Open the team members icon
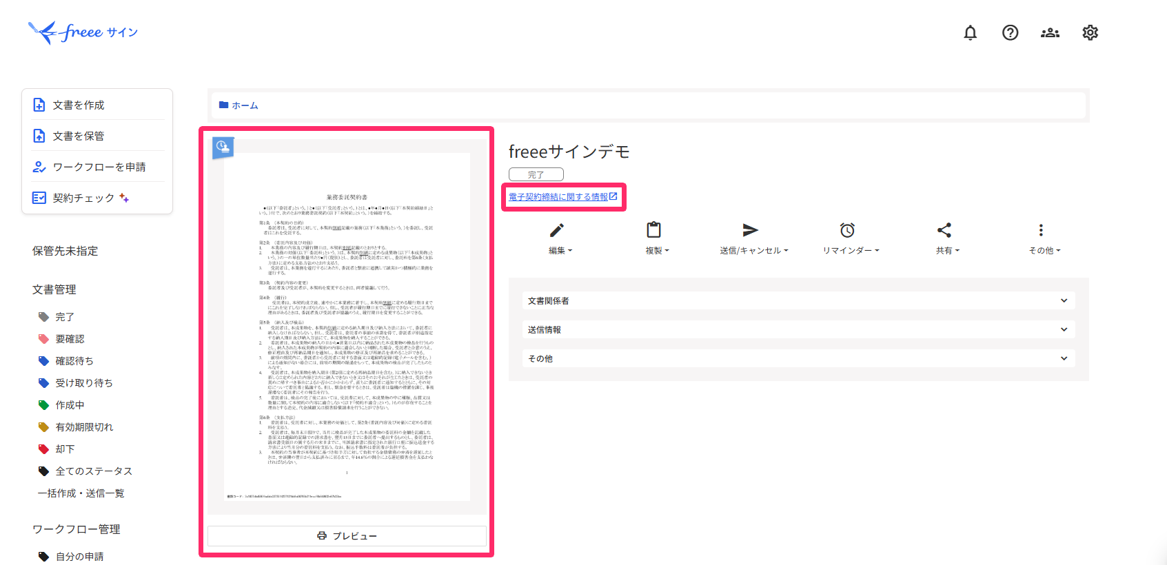The width and height of the screenshot is (1167, 565). [x=1050, y=32]
